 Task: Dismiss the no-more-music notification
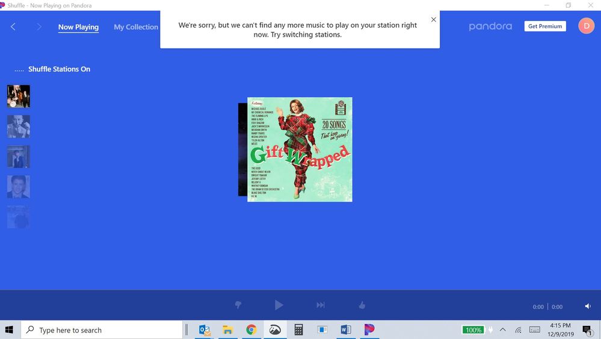(x=434, y=19)
